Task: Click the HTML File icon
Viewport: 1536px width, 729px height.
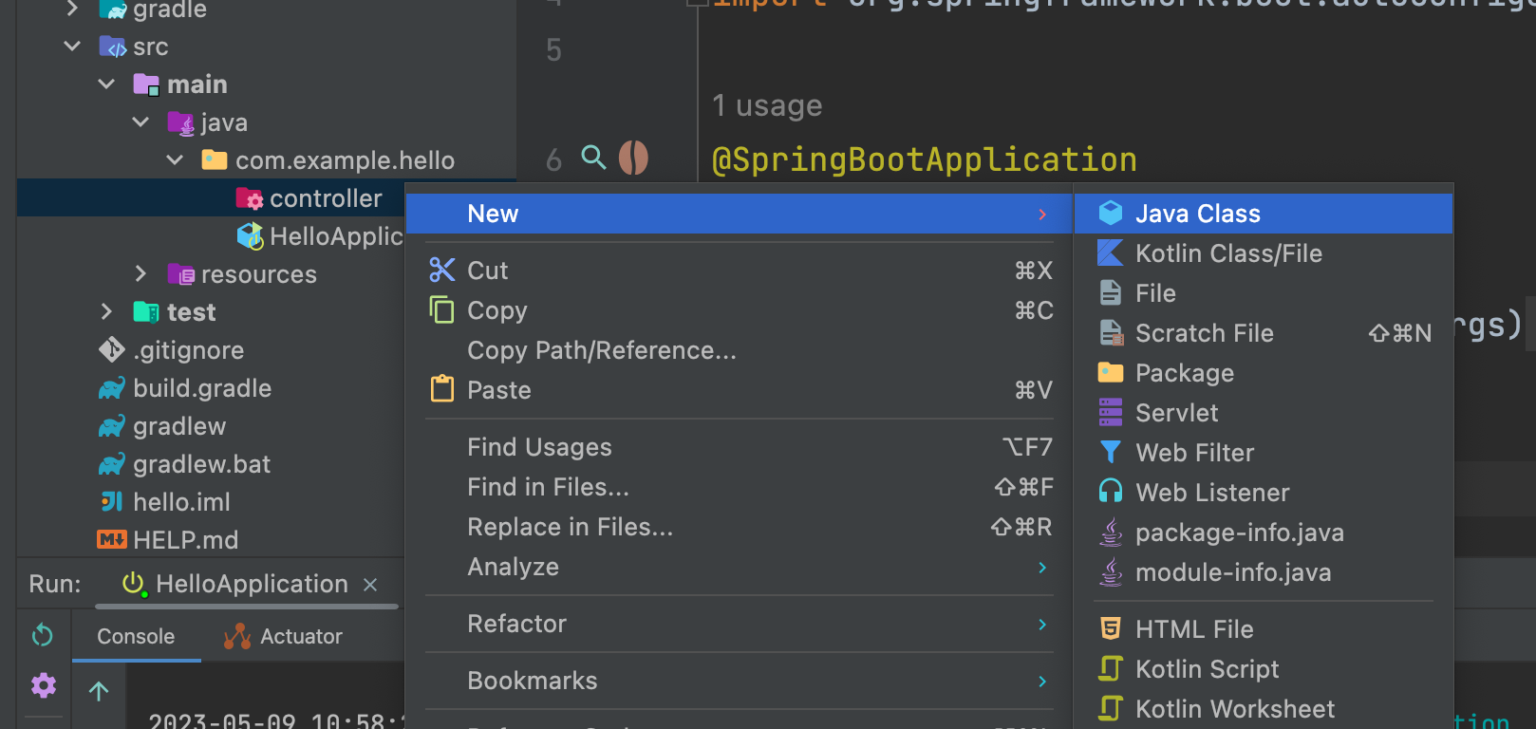Action: (1110, 628)
